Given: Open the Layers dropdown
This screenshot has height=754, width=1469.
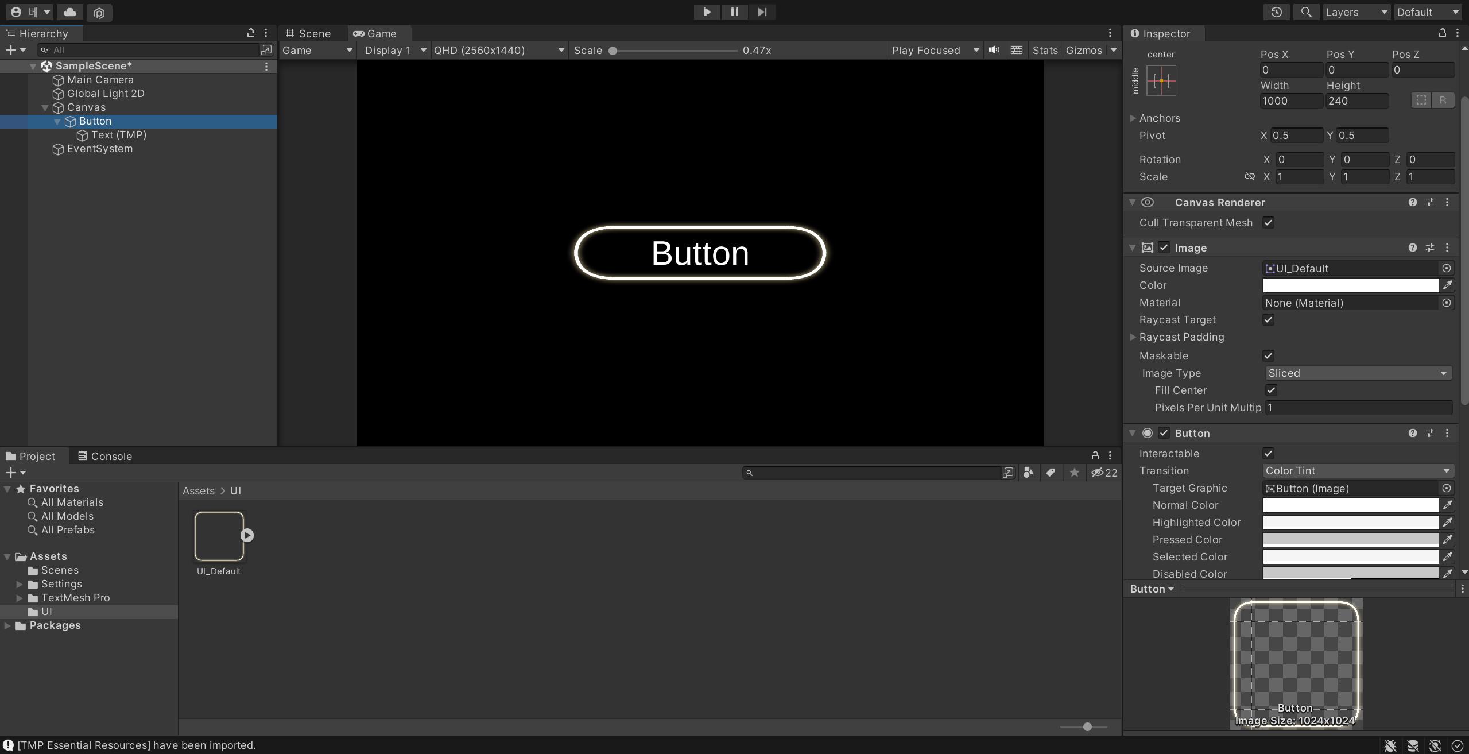Looking at the screenshot, I should 1355,12.
